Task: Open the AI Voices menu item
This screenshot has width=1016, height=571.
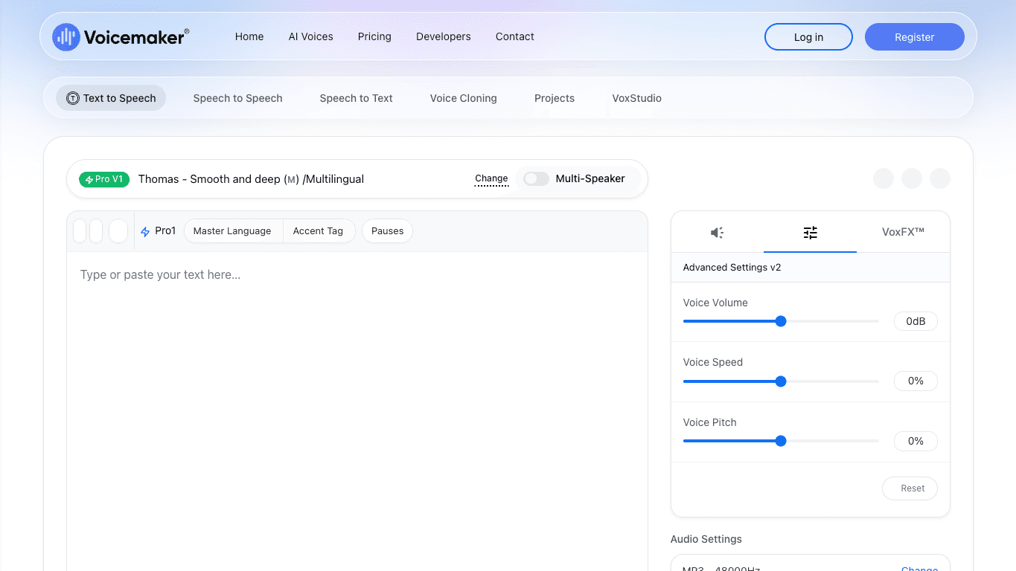Action: coord(311,36)
